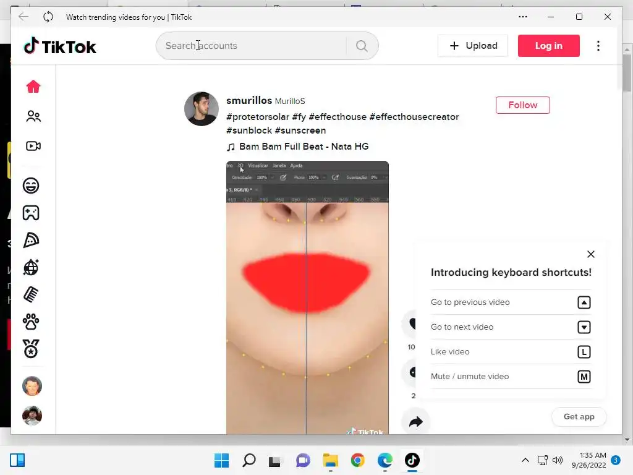
Task: Open the Following people icon in sidebar
Action: tap(33, 116)
